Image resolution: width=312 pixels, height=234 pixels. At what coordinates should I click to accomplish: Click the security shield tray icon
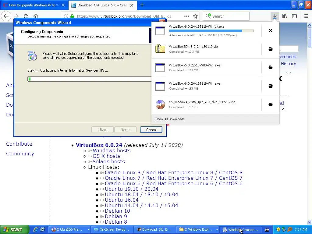(278, 230)
